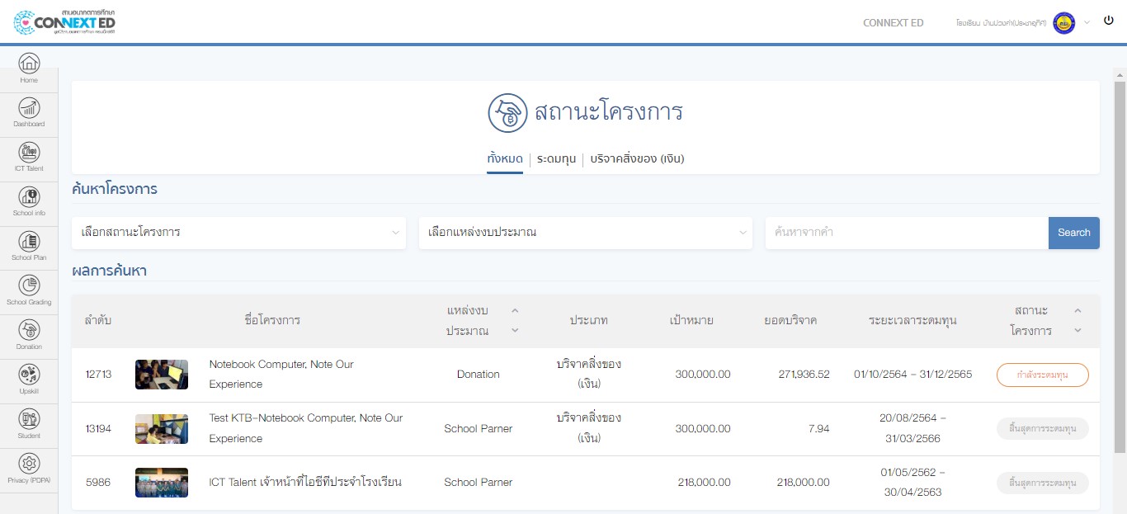Click the blue Search button

1073,233
